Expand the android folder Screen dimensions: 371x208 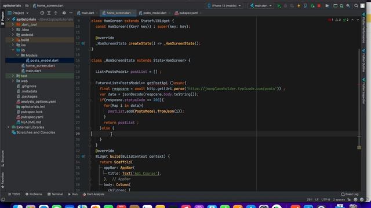pyautogui.click(x=13, y=35)
